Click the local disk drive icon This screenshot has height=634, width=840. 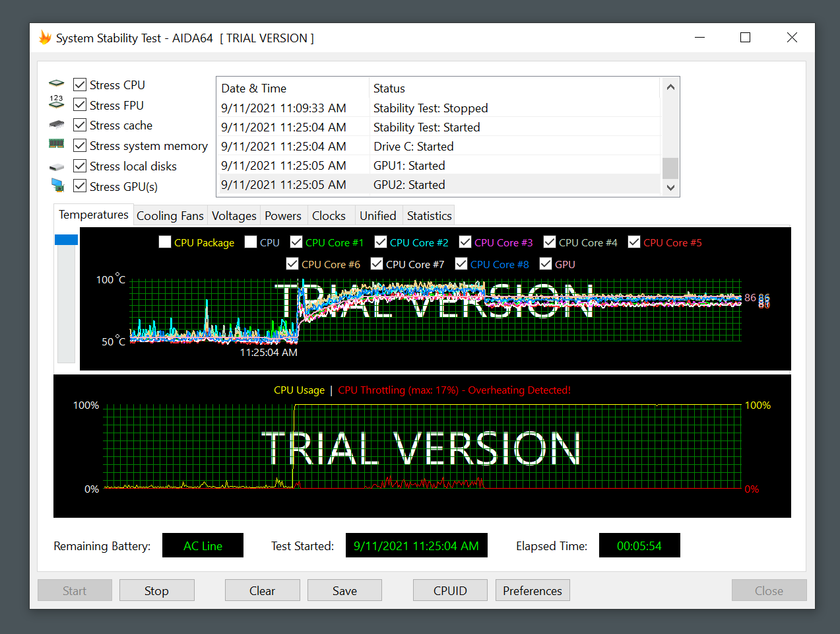click(x=57, y=167)
